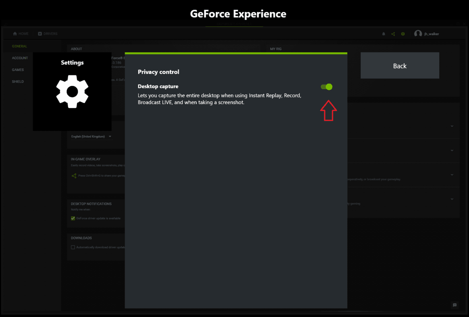
Task: Open the English (United Kingdom) language dropdown
Action: click(x=91, y=136)
